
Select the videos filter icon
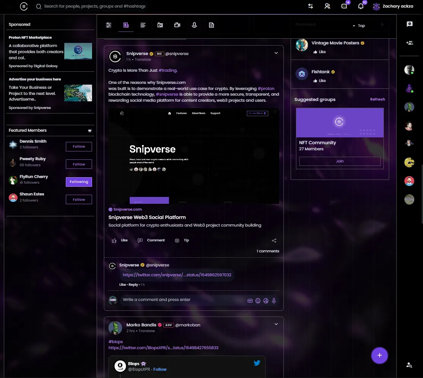coord(177,25)
